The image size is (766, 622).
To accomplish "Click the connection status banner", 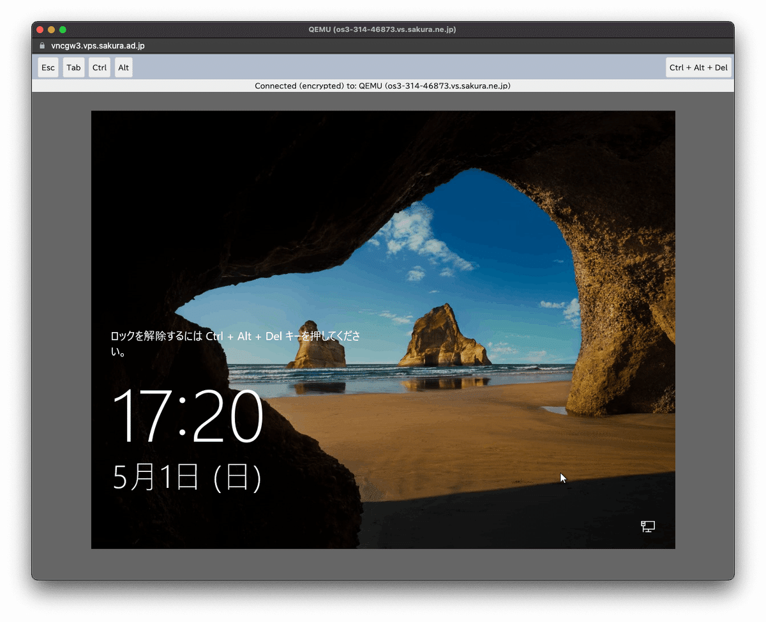I will tap(383, 86).
